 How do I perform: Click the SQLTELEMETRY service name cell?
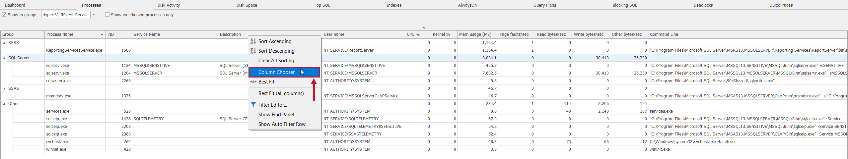click(x=175, y=119)
